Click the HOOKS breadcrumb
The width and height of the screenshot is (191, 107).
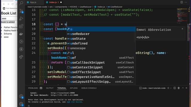pos(73,7)
